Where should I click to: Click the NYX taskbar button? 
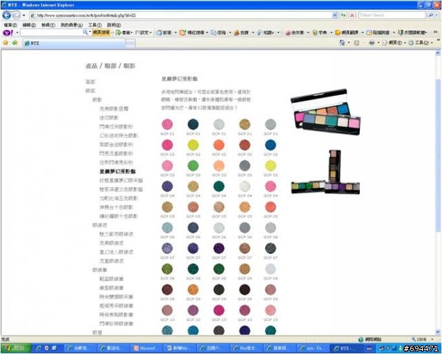pyautogui.click(x=347, y=348)
